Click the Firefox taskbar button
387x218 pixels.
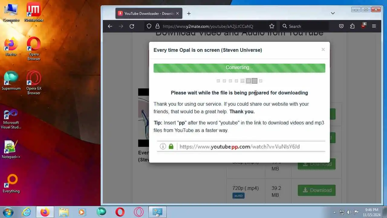pyautogui.click(x=45, y=212)
